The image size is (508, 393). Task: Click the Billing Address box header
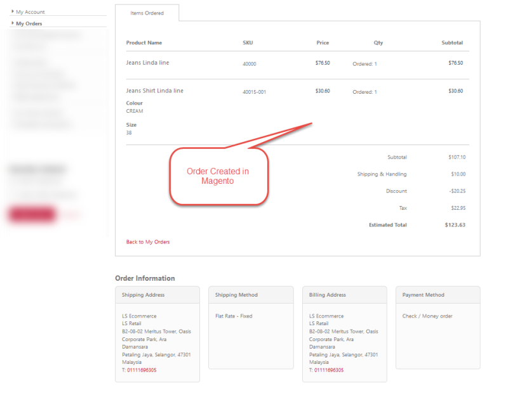pos(345,295)
